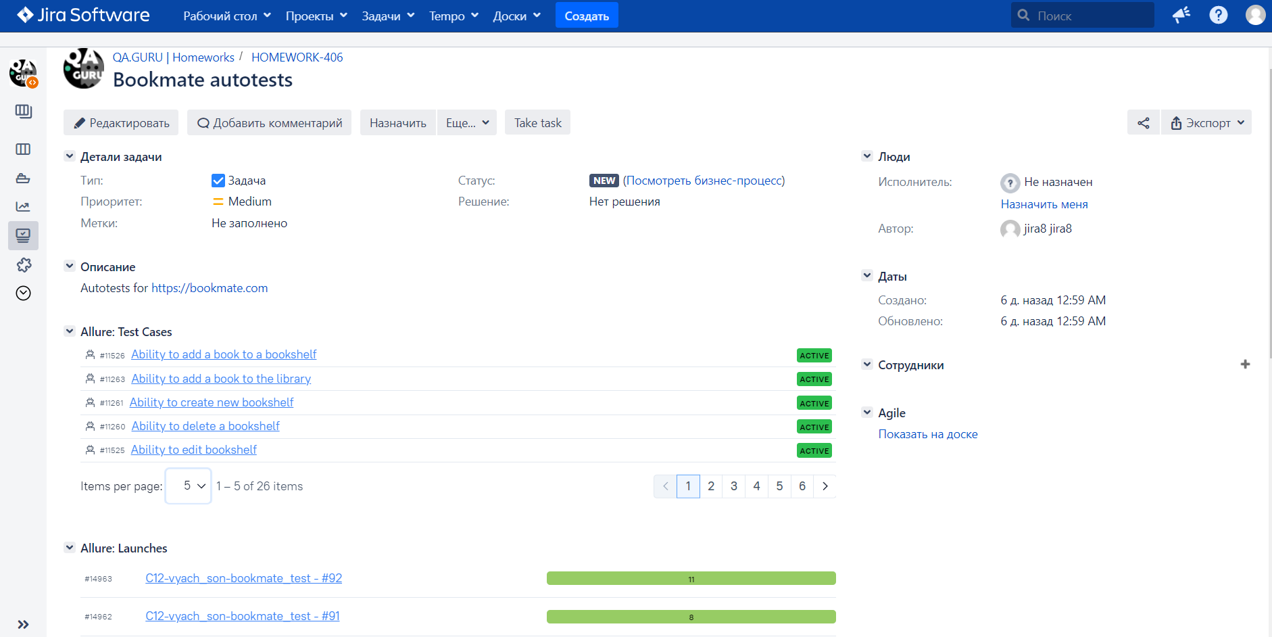Click the launch #92 progress bar

(x=691, y=578)
